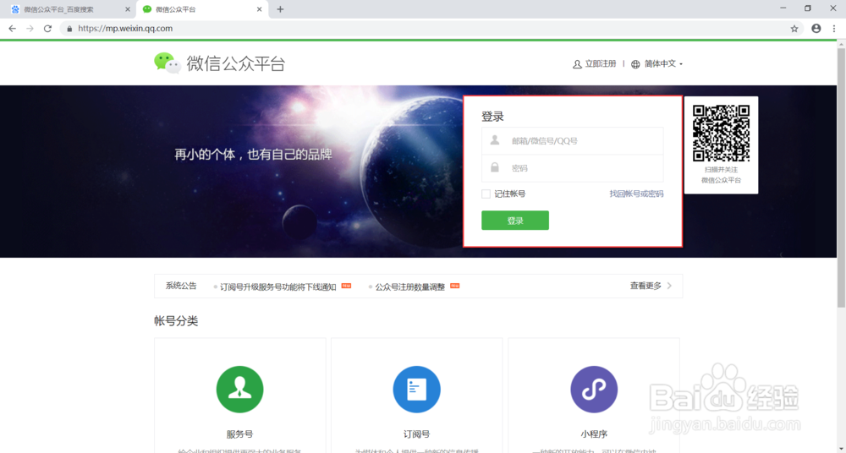
Task: Reload the page with the refresh icon
Action: click(x=48, y=29)
